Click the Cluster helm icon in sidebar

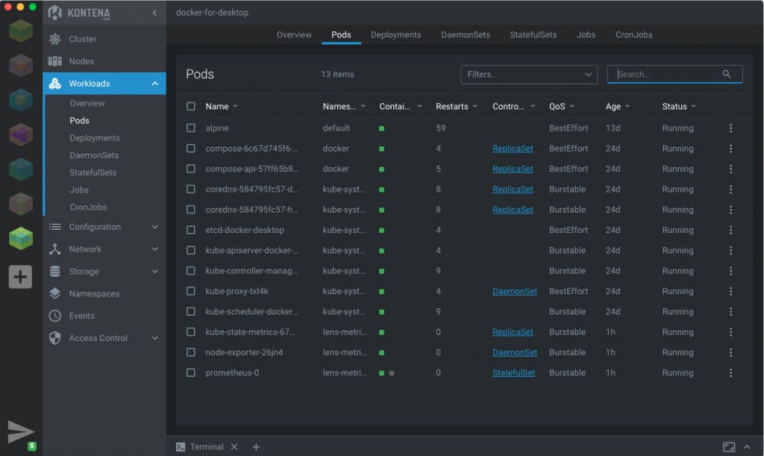pos(54,39)
